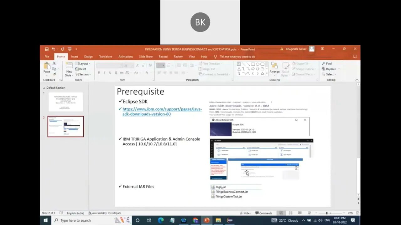Screen dimensions: 401x225
Task: Click Convert to SmartArt
Action: (x=214, y=74)
